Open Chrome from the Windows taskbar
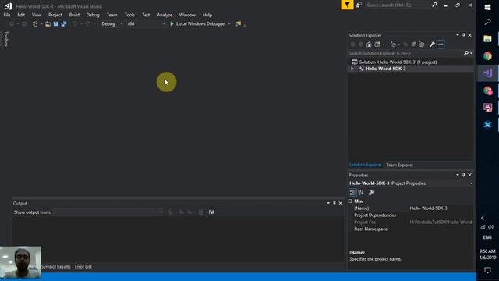Viewport: 499px width, 281px height. 487,56
